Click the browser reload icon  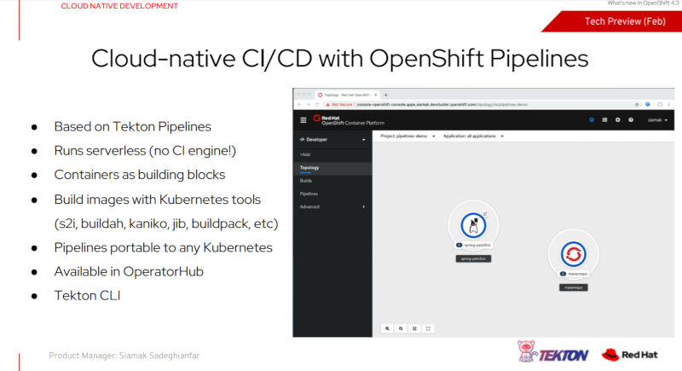(x=317, y=104)
